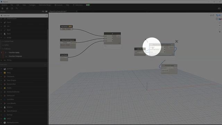This screenshot has height=125, width=222.
Task: Click the zoom out minus icon
Action: (x=220, y=28)
